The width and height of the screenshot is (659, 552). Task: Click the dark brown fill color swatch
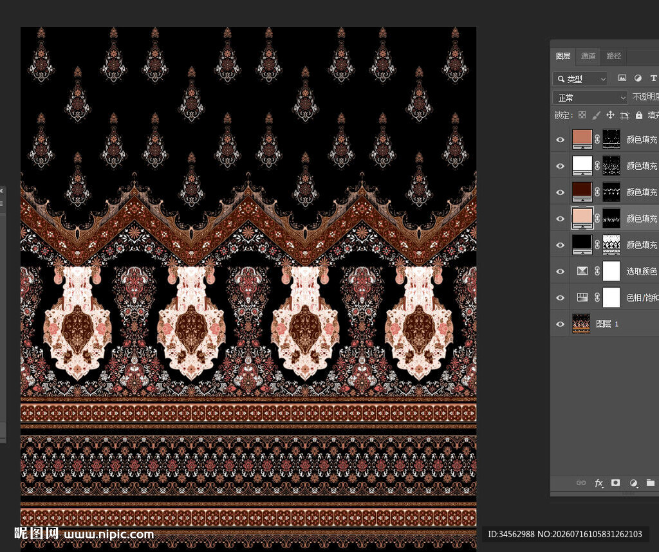pyautogui.click(x=582, y=192)
